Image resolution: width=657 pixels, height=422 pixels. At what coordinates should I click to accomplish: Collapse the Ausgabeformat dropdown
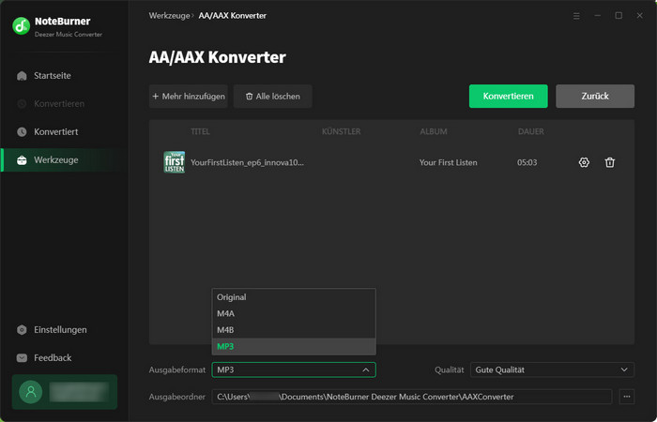(x=294, y=370)
